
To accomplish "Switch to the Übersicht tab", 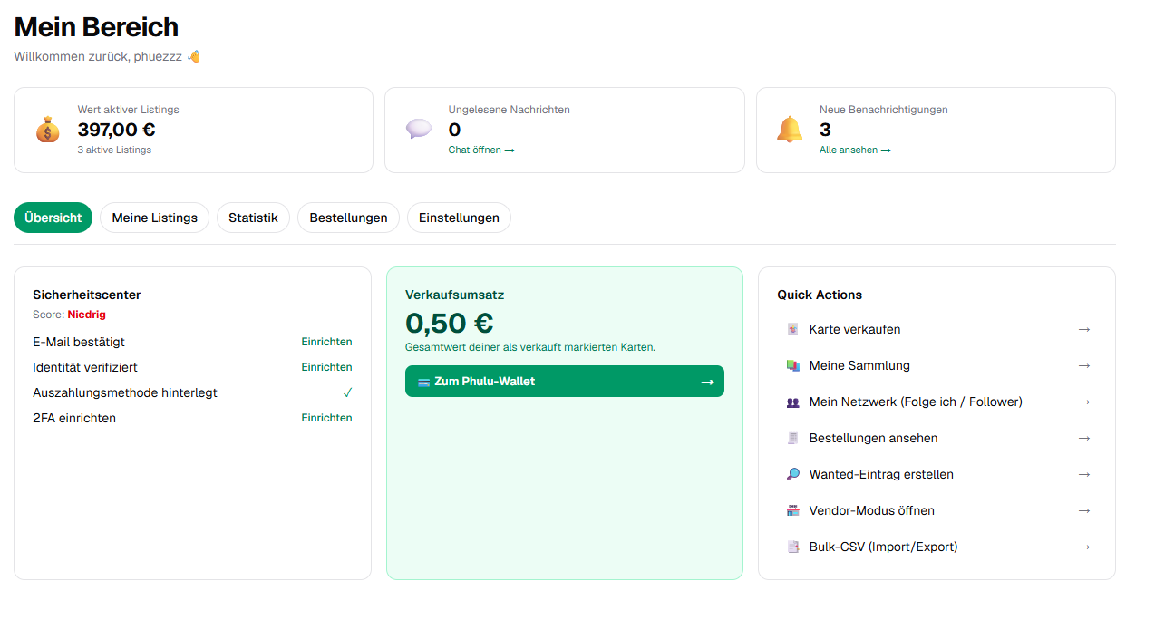I will [53, 218].
